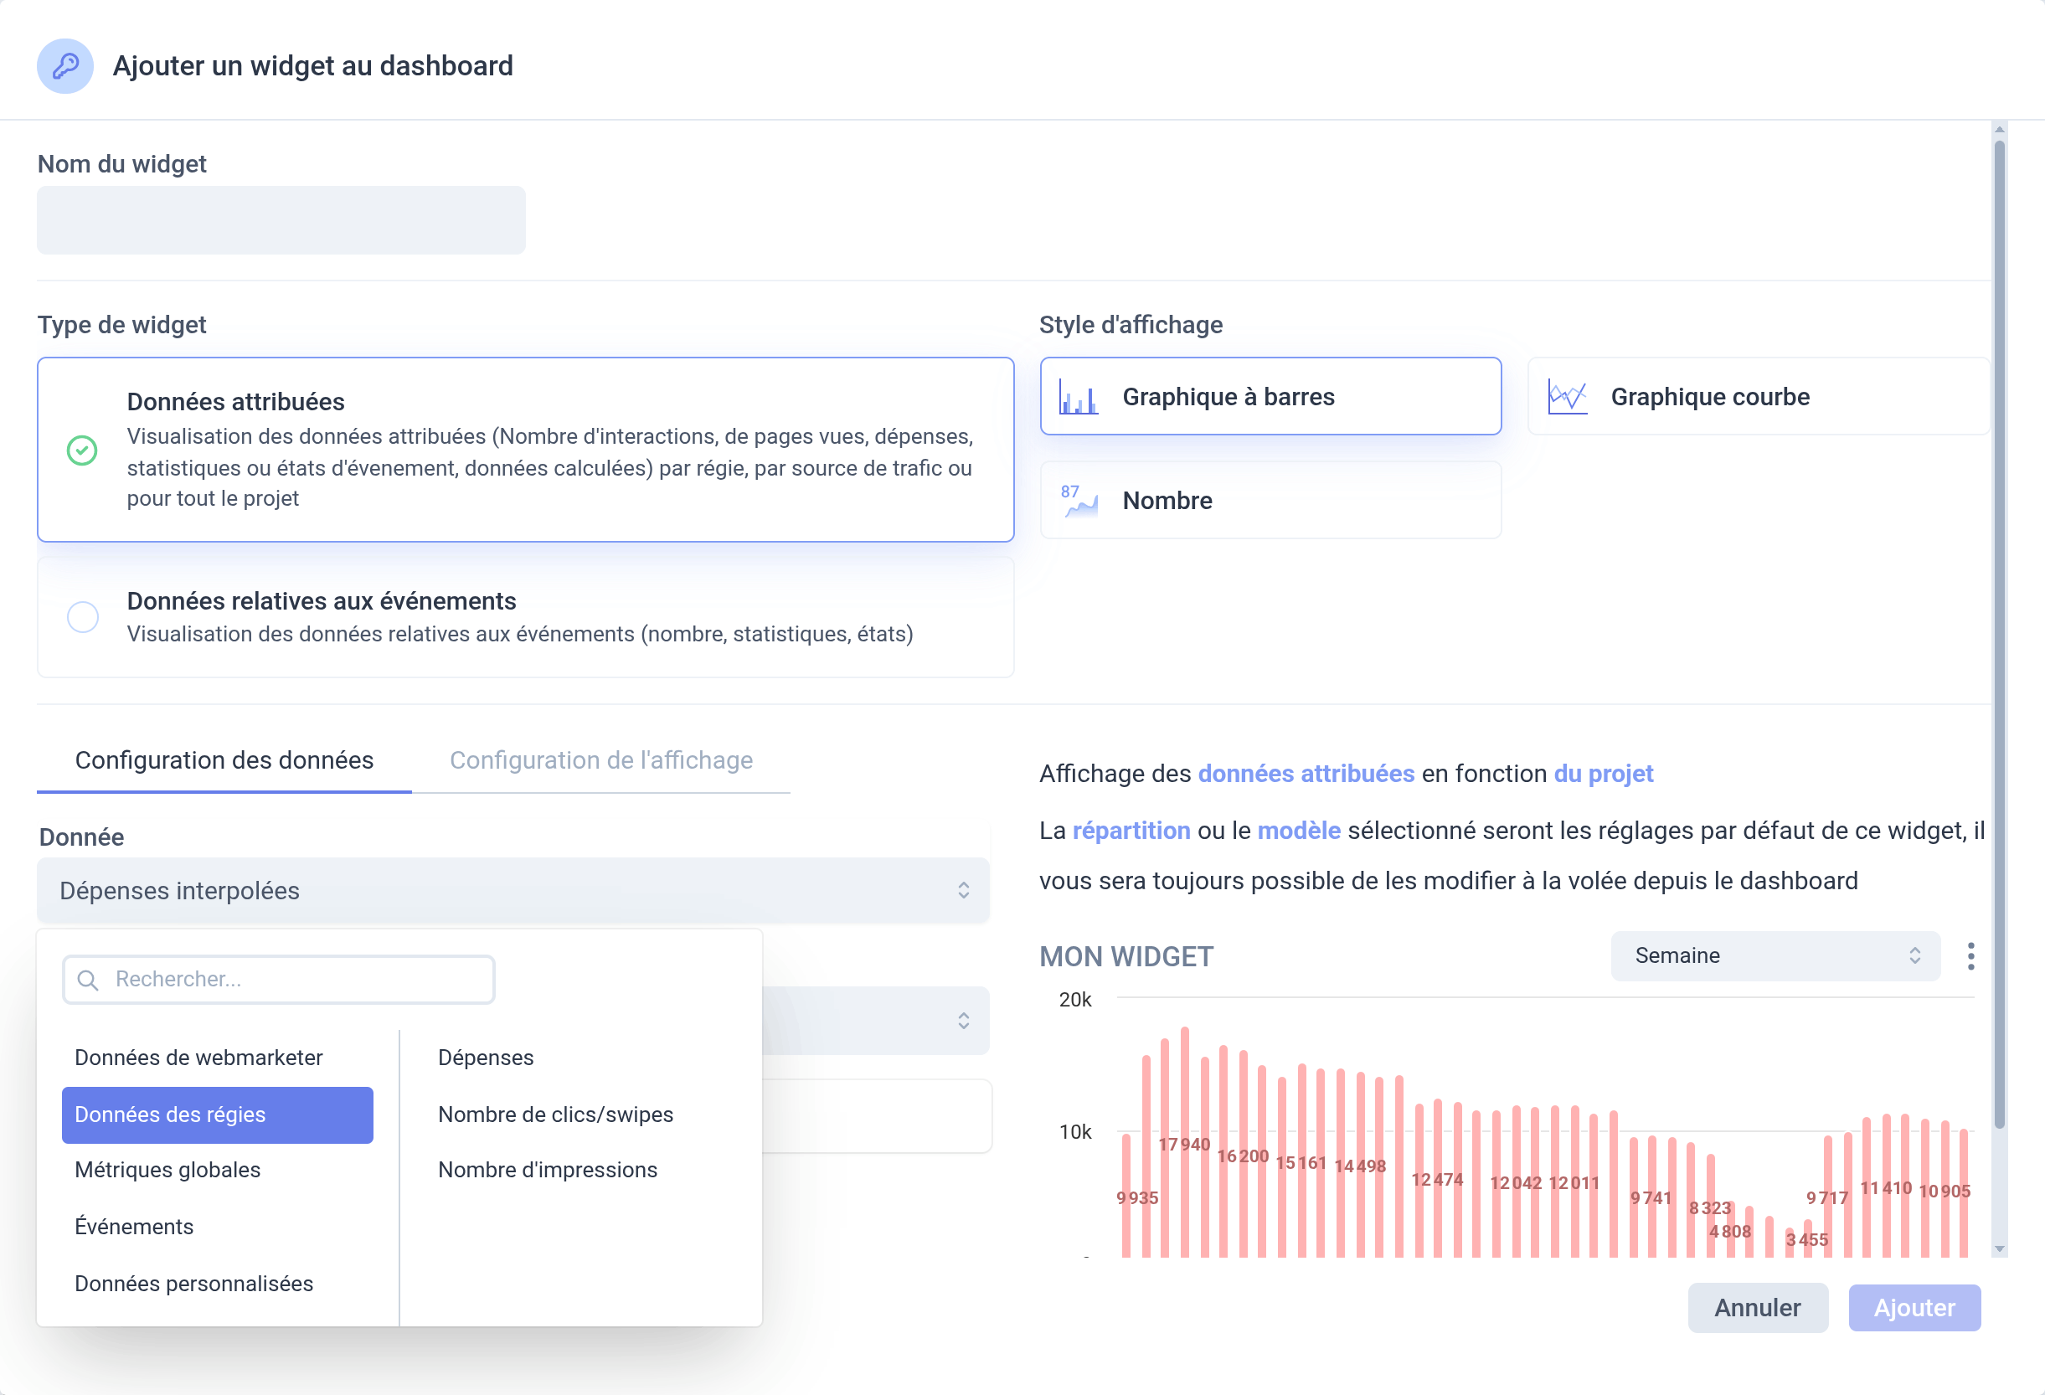2045x1395 pixels.
Task: Click the key icon in the header
Action: pos(65,66)
